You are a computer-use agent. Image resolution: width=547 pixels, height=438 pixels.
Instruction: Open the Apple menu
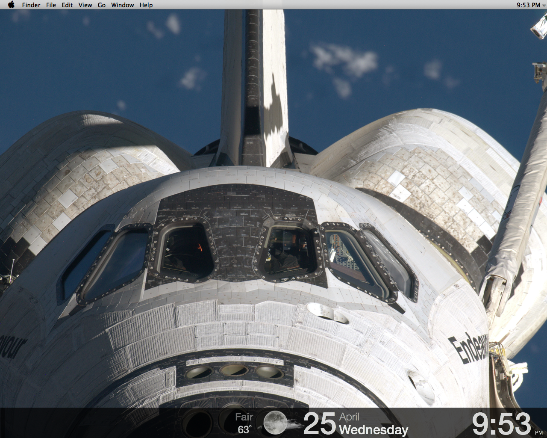(12, 5)
